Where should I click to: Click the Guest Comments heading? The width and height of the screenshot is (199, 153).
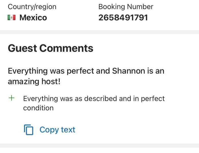tap(50, 48)
